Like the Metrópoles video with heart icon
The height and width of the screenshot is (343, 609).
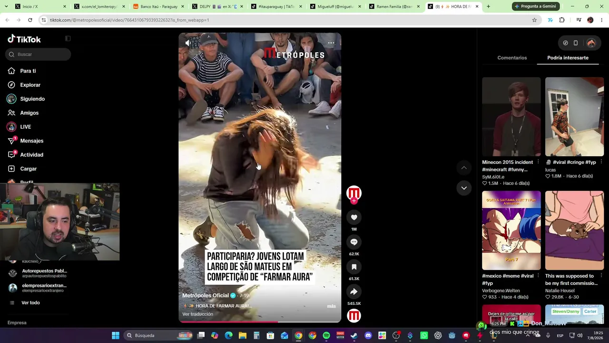(354, 217)
